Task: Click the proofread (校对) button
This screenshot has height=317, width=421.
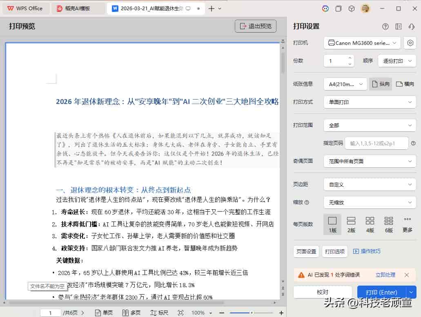Action: coord(323,292)
